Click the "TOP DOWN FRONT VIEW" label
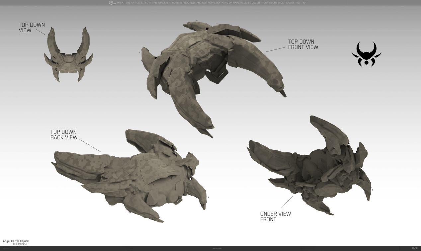Image resolution: width=421 pixels, height=251 pixels. tap(303, 44)
